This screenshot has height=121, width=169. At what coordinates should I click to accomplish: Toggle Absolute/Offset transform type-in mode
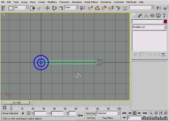coord(29,113)
